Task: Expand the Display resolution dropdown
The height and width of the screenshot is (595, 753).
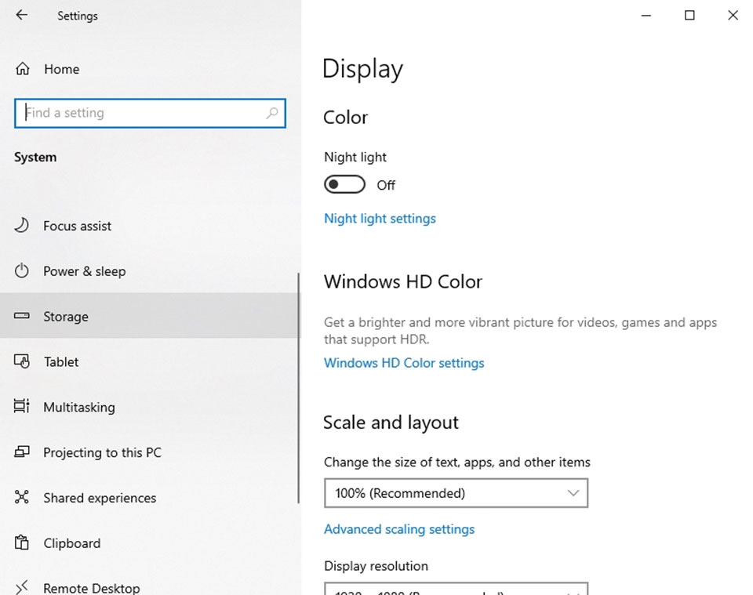Action: pos(456,588)
